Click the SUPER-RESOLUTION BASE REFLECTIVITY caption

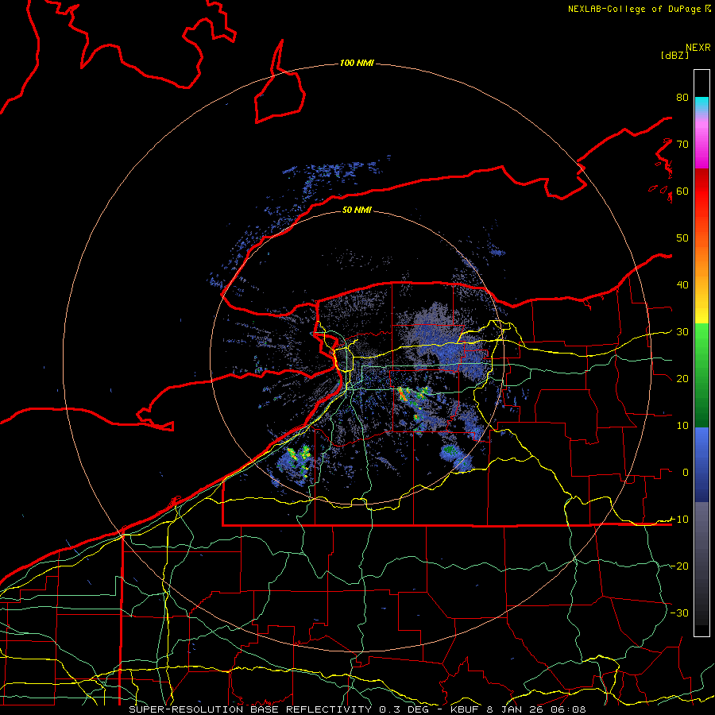(250, 709)
